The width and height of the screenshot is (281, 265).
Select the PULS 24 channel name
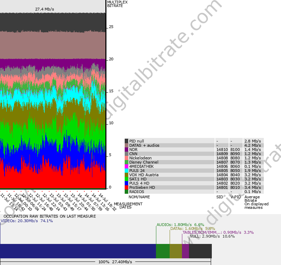pos(137,171)
